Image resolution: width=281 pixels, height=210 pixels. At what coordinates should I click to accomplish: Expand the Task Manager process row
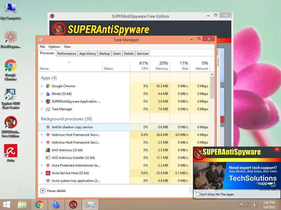(42, 109)
